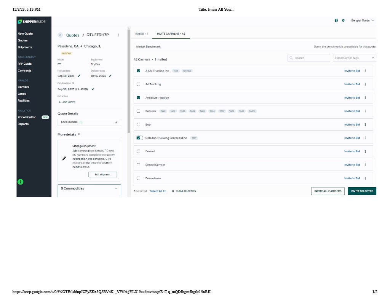
Task: Open RFP Guide from the sidebar
Action: pos(25,64)
